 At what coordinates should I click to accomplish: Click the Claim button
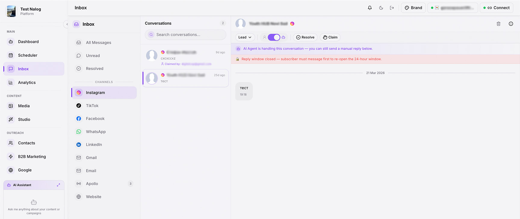[330, 37]
